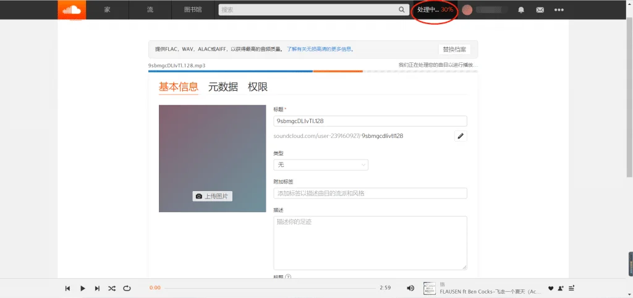Mute the player volume
The image size is (633, 298).
pos(410,288)
